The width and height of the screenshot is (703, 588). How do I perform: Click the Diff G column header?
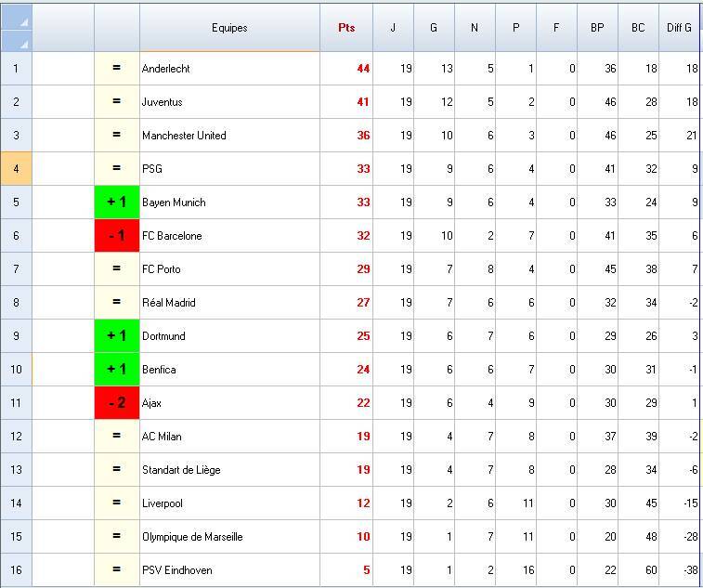click(x=679, y=28)
